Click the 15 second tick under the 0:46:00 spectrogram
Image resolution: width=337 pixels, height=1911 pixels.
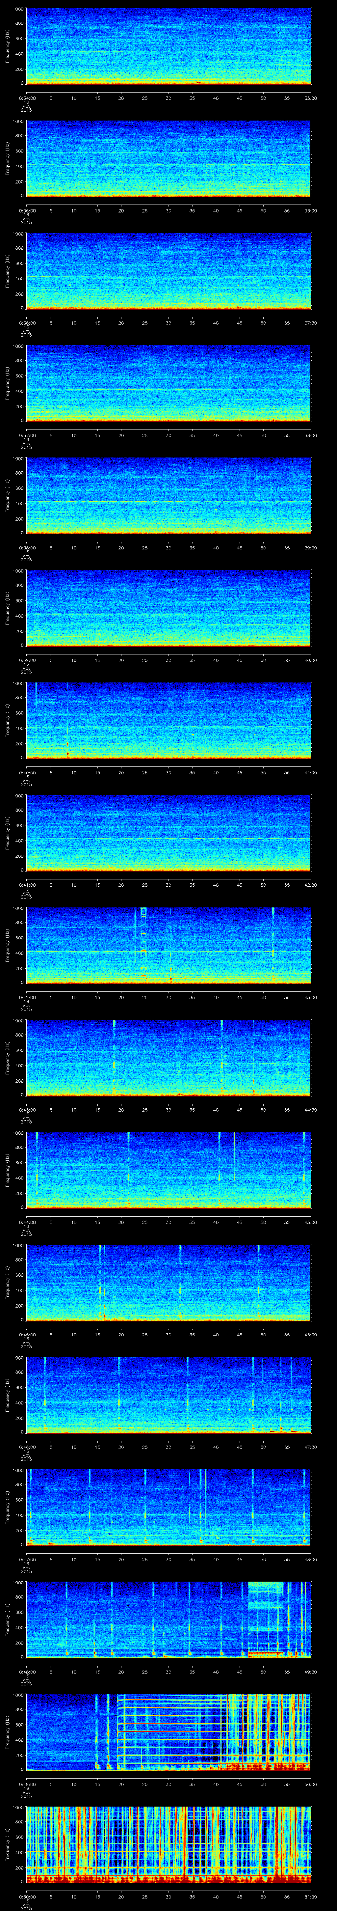[97, 1447]
